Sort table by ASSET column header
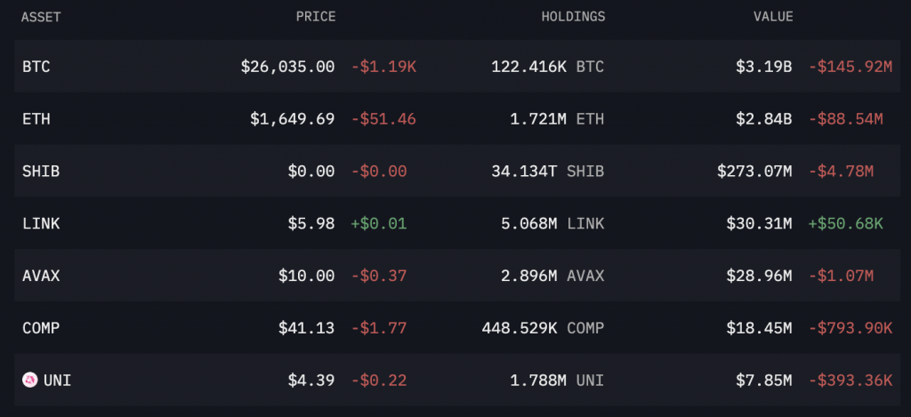Viewport: 911px width, 417px height. 41,17
